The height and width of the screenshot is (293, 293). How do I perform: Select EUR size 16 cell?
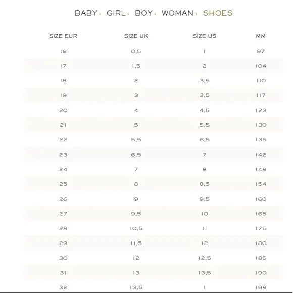(63, 51)
